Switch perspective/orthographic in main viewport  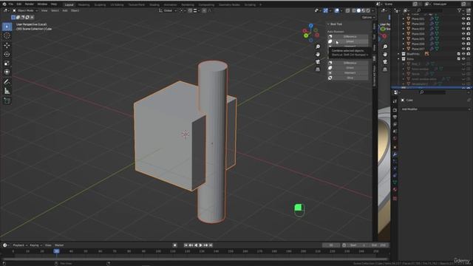point(318,69)
